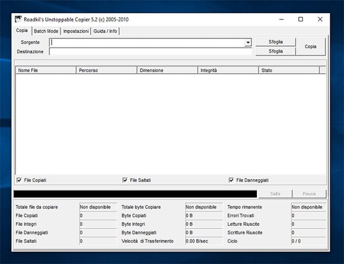Maximize the Unstoppable Copier window
Viewport: 344px width, 264px height.
tap(300, 20)
